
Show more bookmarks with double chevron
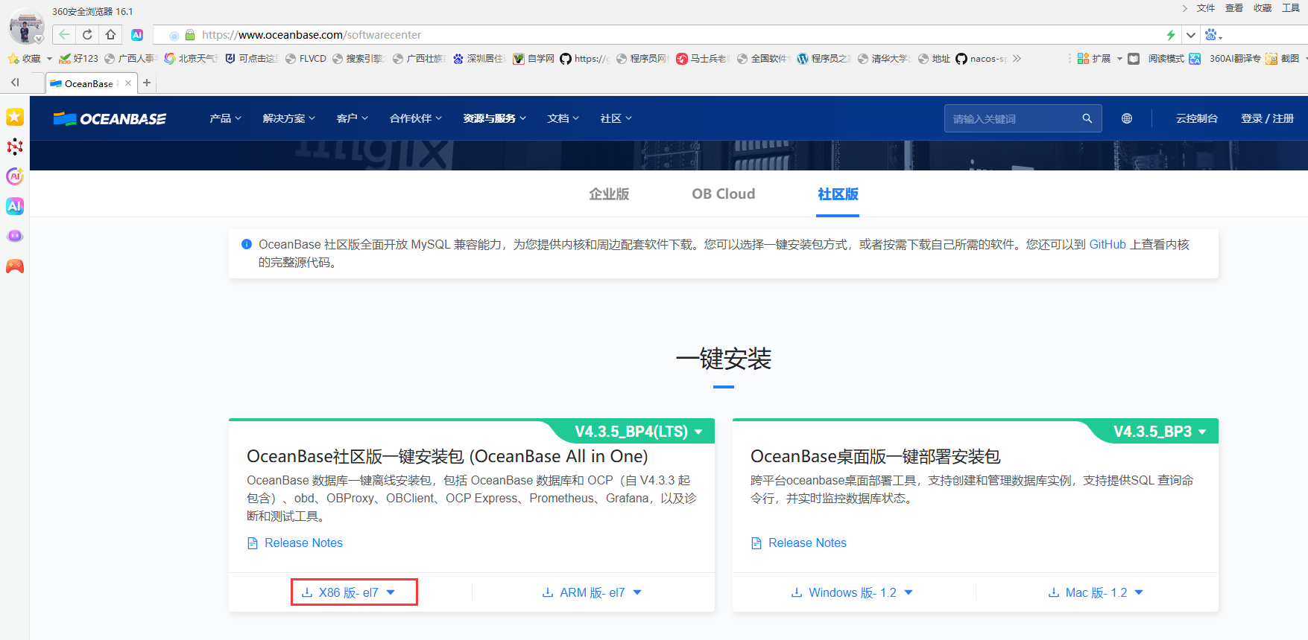pyautogui.click(x=1017, y=58)
